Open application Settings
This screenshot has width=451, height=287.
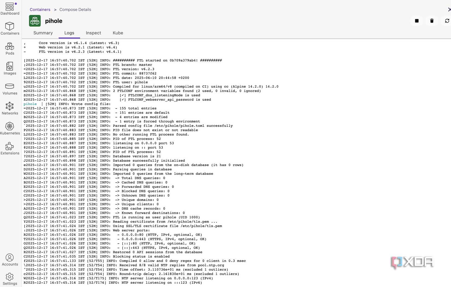(x=10, y=279)
